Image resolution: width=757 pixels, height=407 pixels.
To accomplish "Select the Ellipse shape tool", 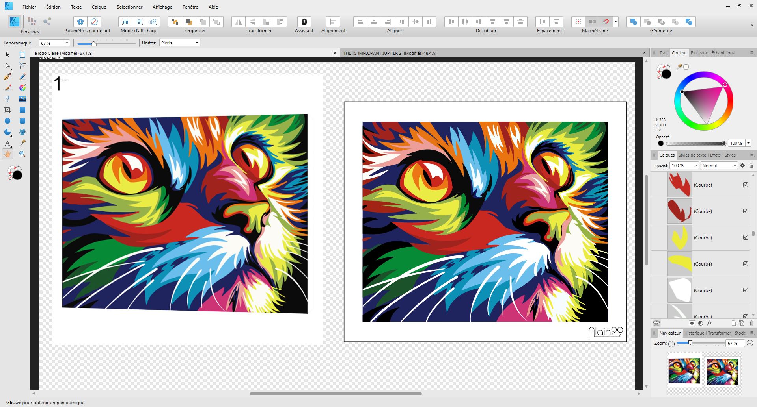I will 7,121.
